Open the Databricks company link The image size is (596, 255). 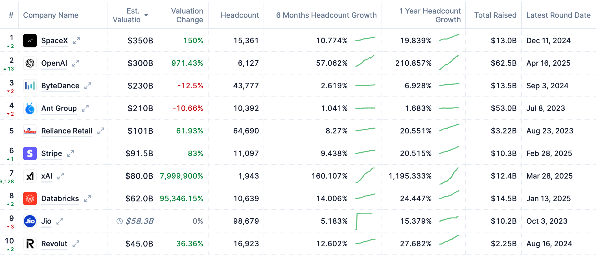[60, 199]
